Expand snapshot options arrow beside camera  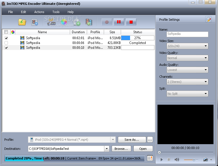tap(211, 159)
